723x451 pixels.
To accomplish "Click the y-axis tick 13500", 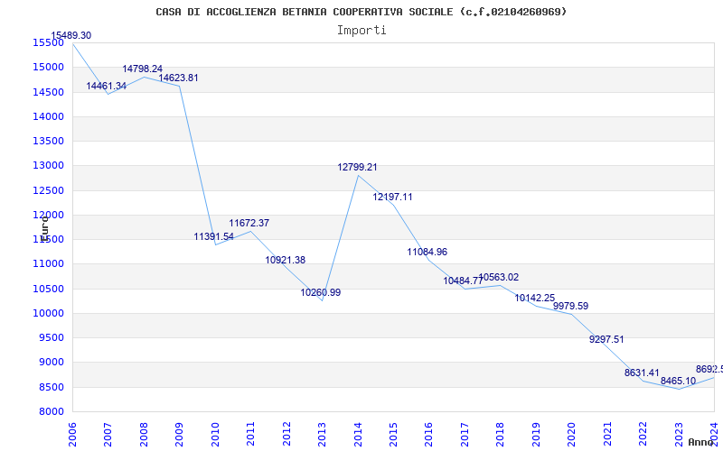I will [x=48, y=141].
